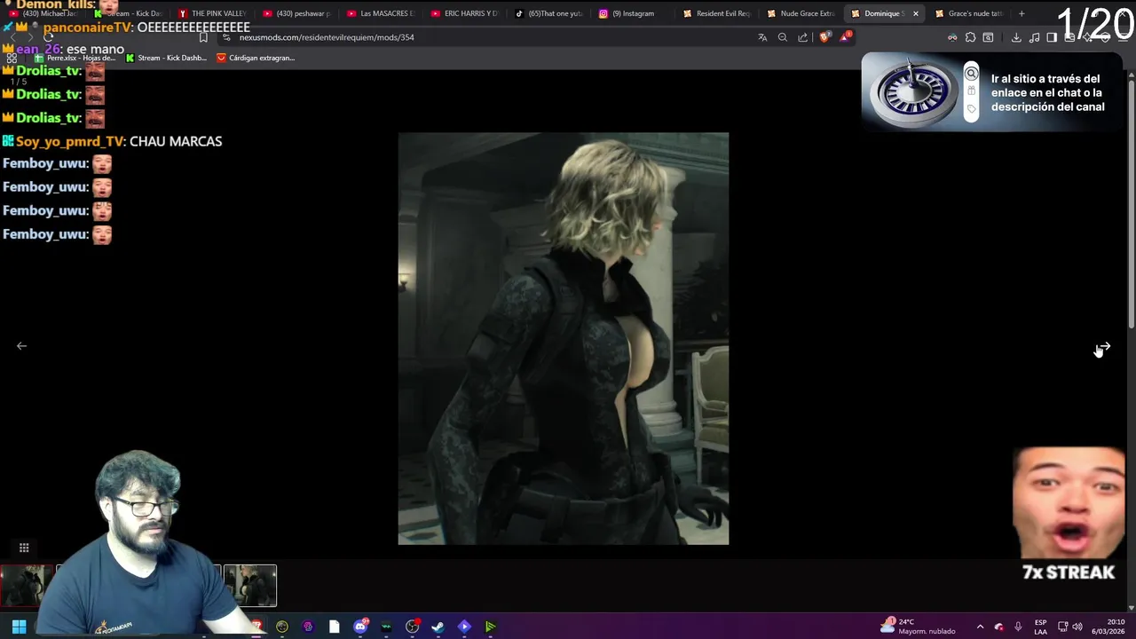This screenshot has width=1136, height=639.
Task: Open the Las MASACRES tab
Action: click(381, 13)
